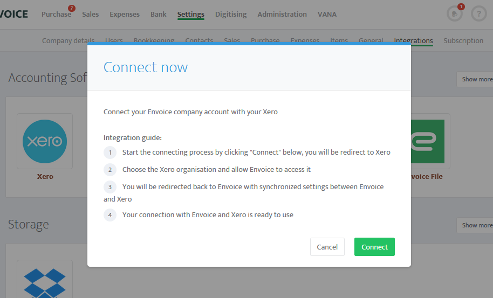The height and width of the screenshot is (298, 493).
Task: Click the Purchase notification badge
Action: (x=72, y=8)
